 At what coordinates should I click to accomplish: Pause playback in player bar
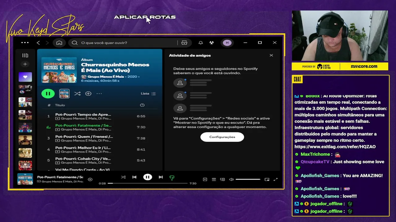[148, 177]
